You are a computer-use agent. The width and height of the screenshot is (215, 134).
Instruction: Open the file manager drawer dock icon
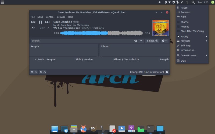pyautogui.click(x=74, y=129)
